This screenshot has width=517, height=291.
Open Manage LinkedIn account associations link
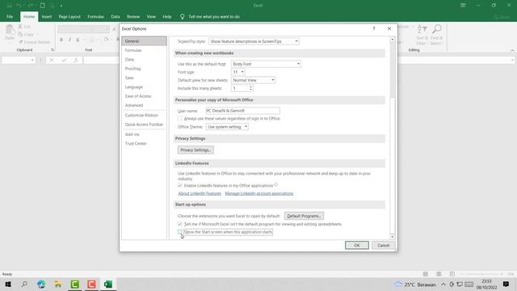coord(258,193)
